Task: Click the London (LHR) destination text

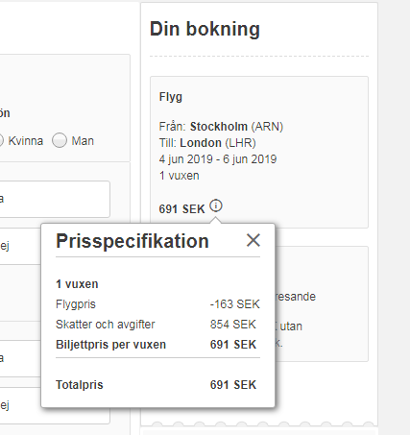Action: [218, 143]
